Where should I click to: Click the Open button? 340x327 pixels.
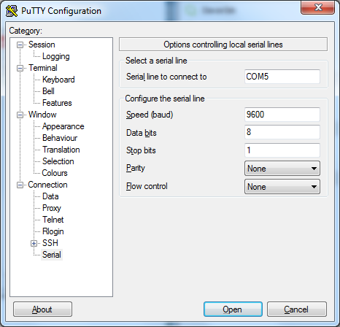[233, 309]
